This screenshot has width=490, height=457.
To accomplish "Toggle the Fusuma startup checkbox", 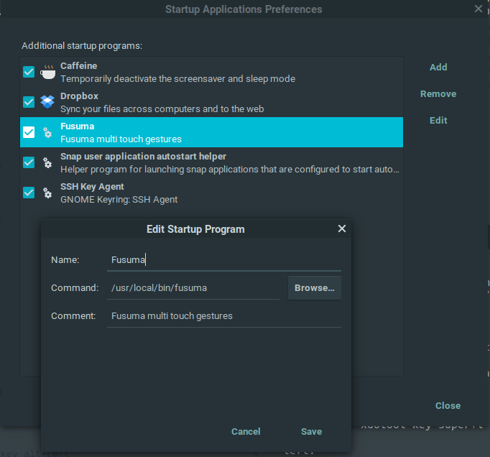I will [x=29, y=132].
